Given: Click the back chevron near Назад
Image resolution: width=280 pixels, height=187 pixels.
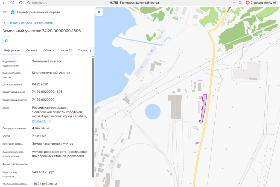Looking at the screenshot, I should click(5, 23).
